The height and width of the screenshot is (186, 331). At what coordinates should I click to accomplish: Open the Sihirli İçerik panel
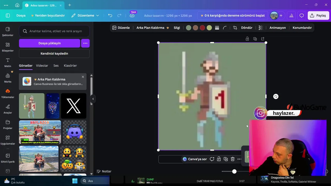pyautogui.click(x=8, y=158)
